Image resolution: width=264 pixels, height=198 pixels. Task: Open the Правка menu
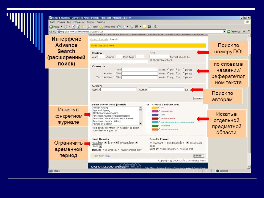click(61, 22)
